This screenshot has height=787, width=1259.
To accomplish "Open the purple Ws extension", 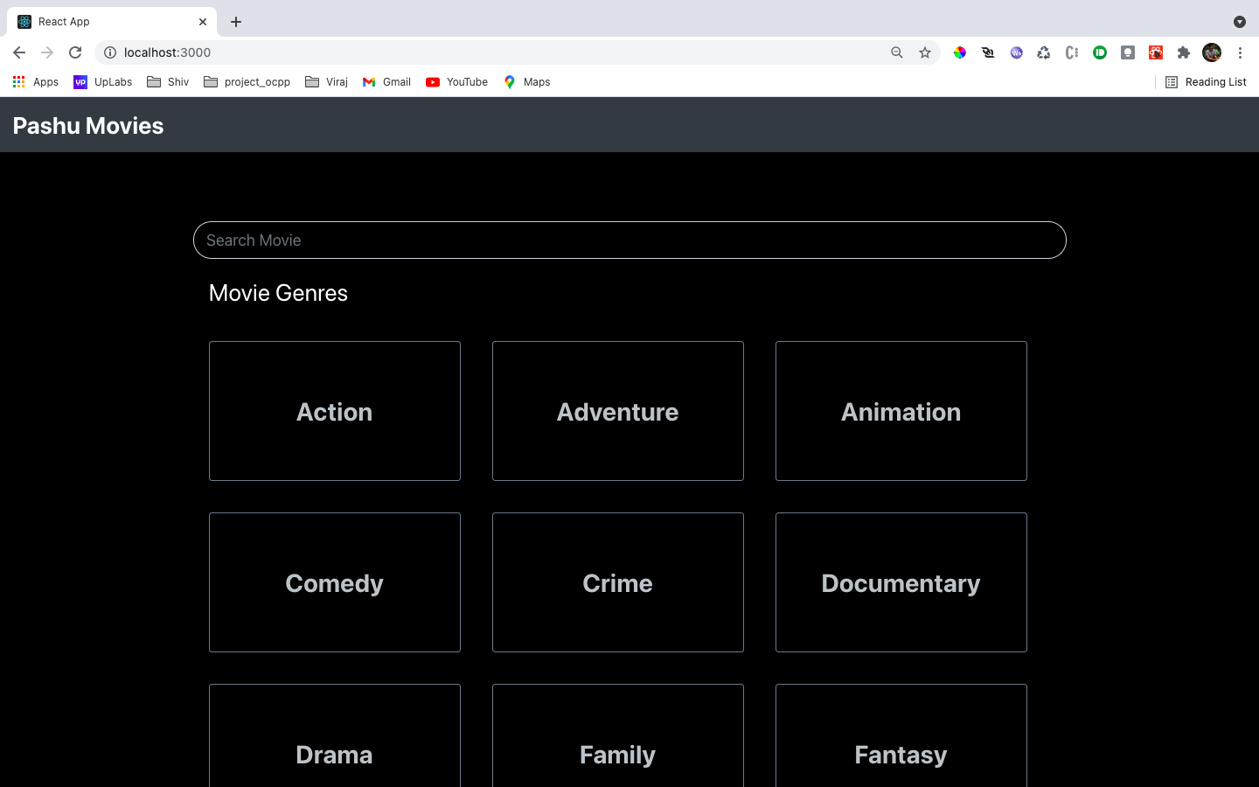I will coord(1015,52).
